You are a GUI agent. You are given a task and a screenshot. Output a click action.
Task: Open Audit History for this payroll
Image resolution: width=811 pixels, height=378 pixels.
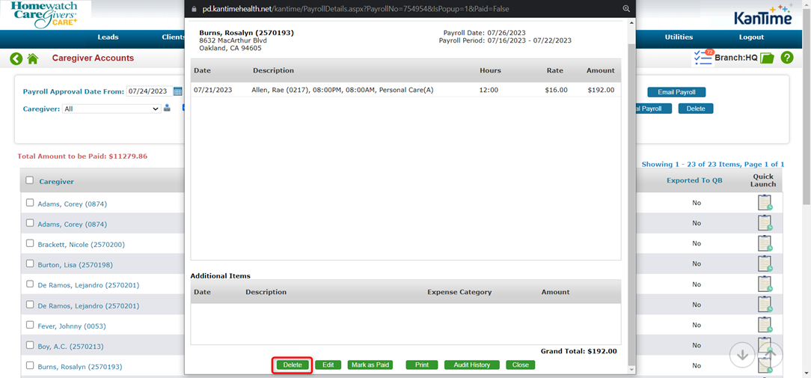pyautogui.click(x=471, y=365)
